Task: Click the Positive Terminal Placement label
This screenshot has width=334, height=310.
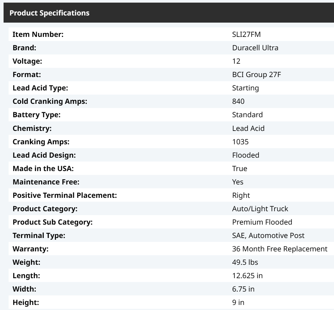Action: click(x=65, y=195)
